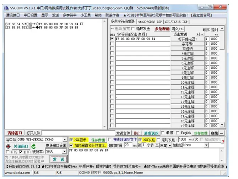Toggle the HEX发送 checkbox
This screenshot has width=238, height=179.
(140, 140)
